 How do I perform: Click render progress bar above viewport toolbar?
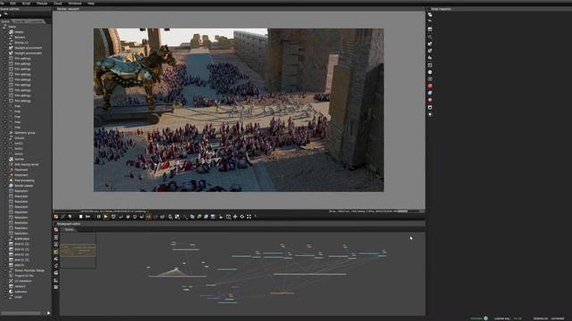tap(408, 211)
